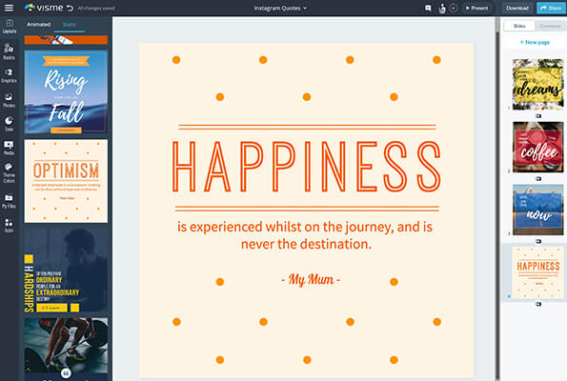567x381 pixels.
Task: Open the comments speech bubble icon
Action: click(x=428, y=8)
